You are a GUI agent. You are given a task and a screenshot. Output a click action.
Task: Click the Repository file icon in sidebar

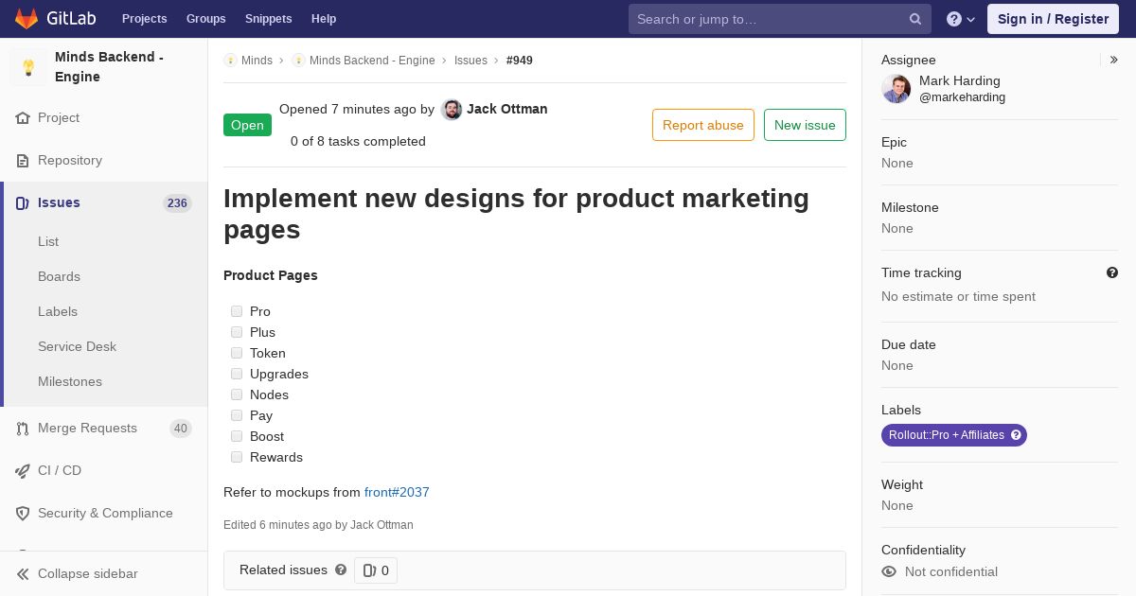[x=23, y=161]
